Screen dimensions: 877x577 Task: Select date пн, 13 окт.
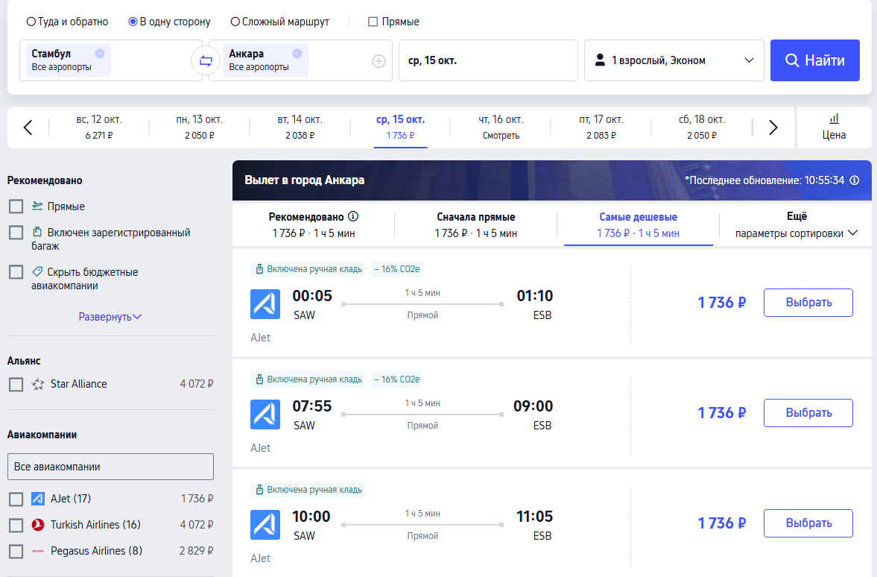pos(199,127)
